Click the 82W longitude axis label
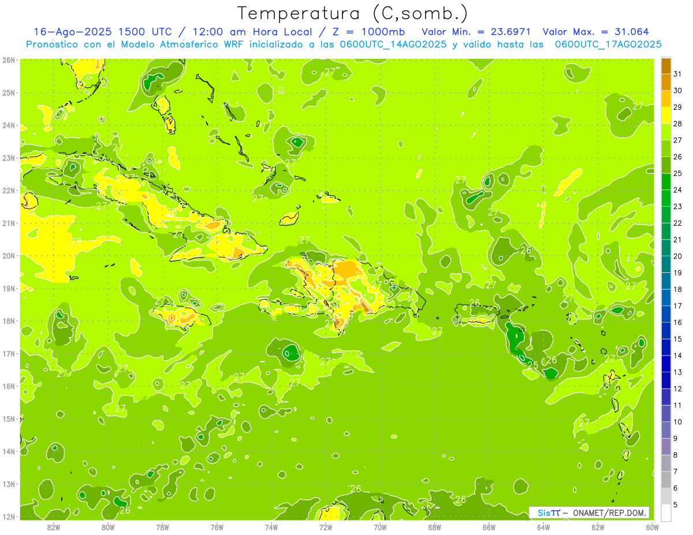Screen dimensions: 693x535 click(54, 527)
